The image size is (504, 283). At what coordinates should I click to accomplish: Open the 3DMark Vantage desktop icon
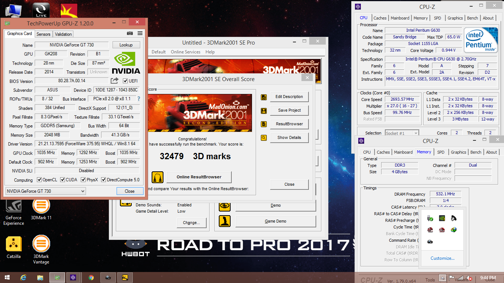point(41,250)
